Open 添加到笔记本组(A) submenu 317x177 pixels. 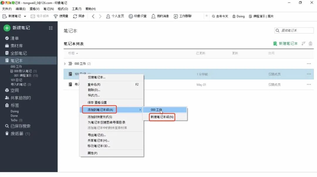(112, 110)
